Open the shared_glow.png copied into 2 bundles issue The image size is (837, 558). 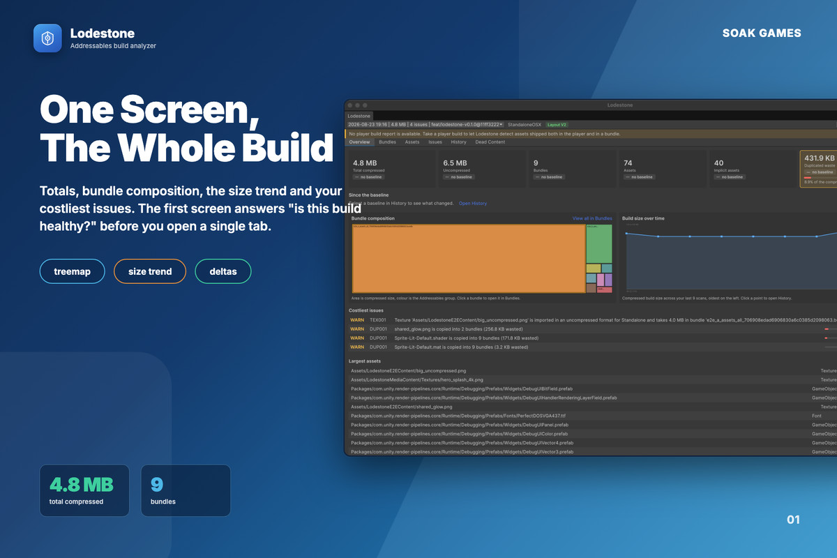tap(591, 329)
